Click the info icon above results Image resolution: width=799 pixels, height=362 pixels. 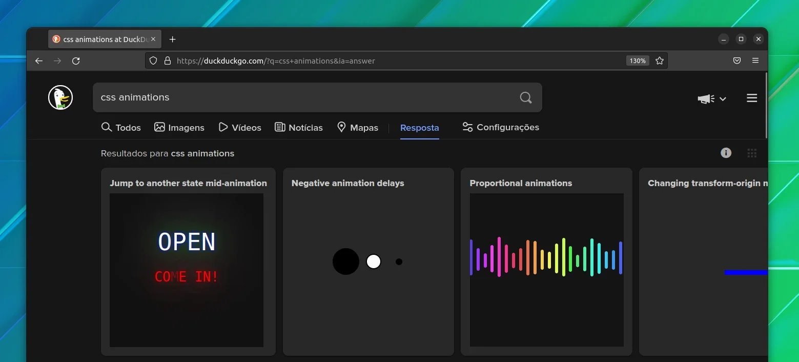click(x=726, y=153)
